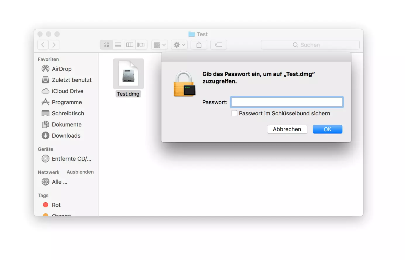The image size is (405, 260).
Task: Click the Favoriten section header
Action: [x=48, y=59]
